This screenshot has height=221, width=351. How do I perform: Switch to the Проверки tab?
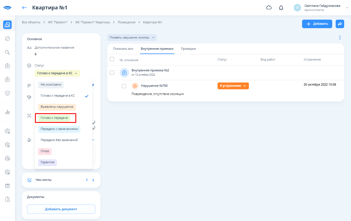pos(188,49)
